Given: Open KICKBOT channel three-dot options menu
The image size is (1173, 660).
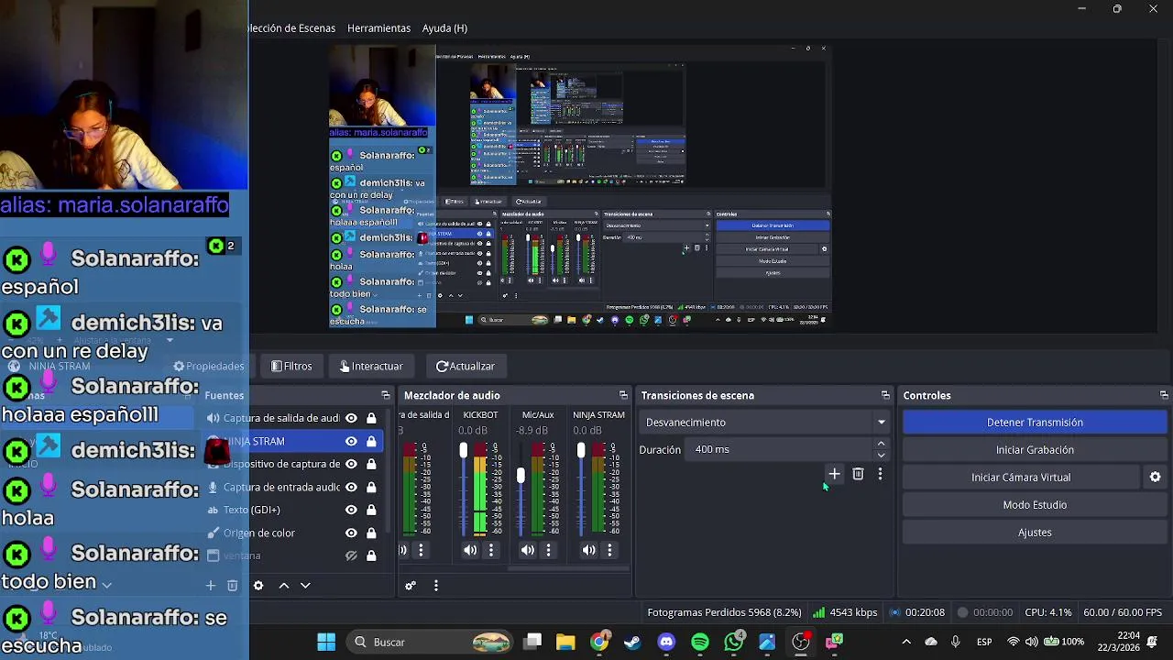Looking at the screenshot, I should tap(491, 550).
